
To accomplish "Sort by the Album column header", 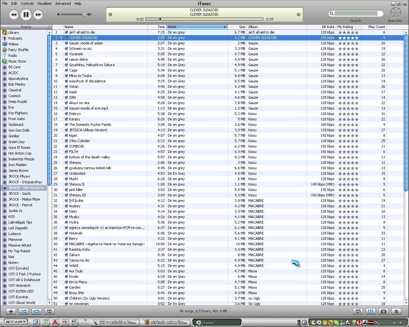I will coord(277,27).
